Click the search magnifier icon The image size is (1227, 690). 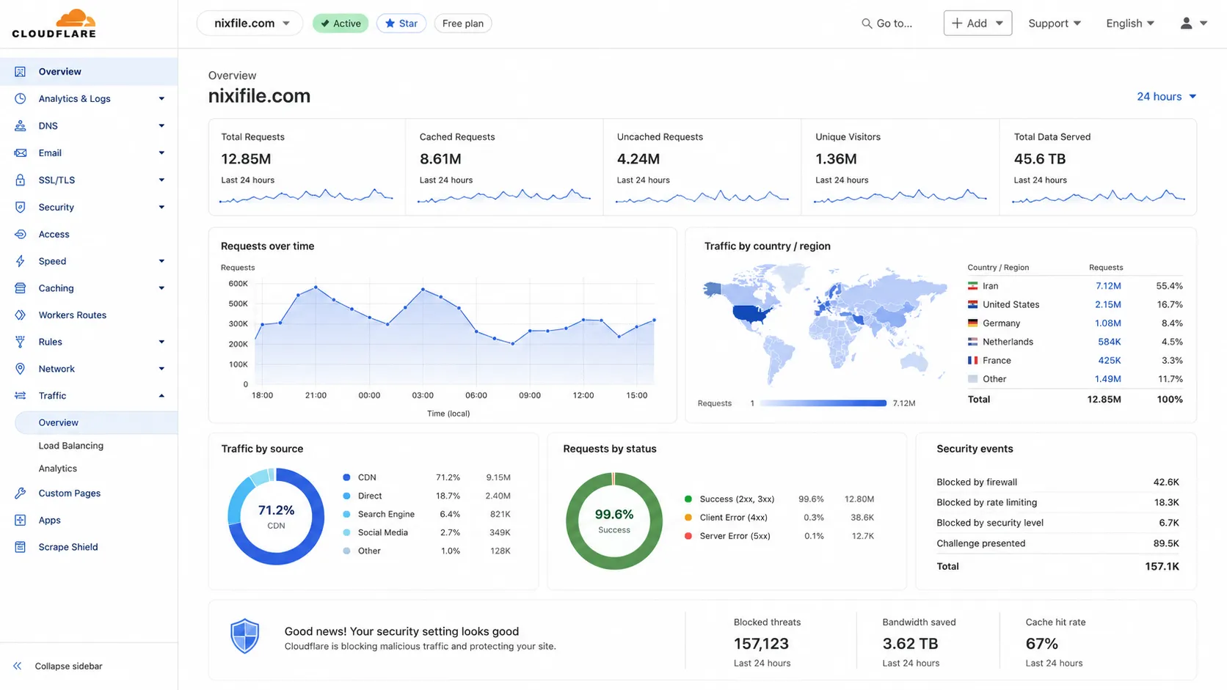click(867, 23)
